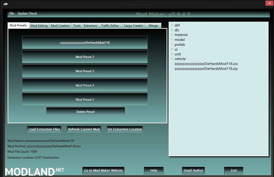The width and height of the screenshot is (274, 177).
Task: Expand the material folder arrow
Action: 172,35
